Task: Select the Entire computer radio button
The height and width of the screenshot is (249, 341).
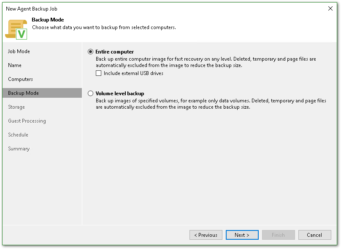Action: pyautogui.click(x=90, y=52)
